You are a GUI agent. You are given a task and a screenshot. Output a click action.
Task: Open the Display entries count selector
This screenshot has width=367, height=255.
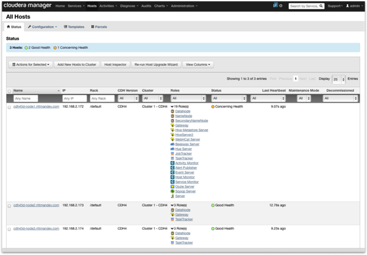click(338, 79)
